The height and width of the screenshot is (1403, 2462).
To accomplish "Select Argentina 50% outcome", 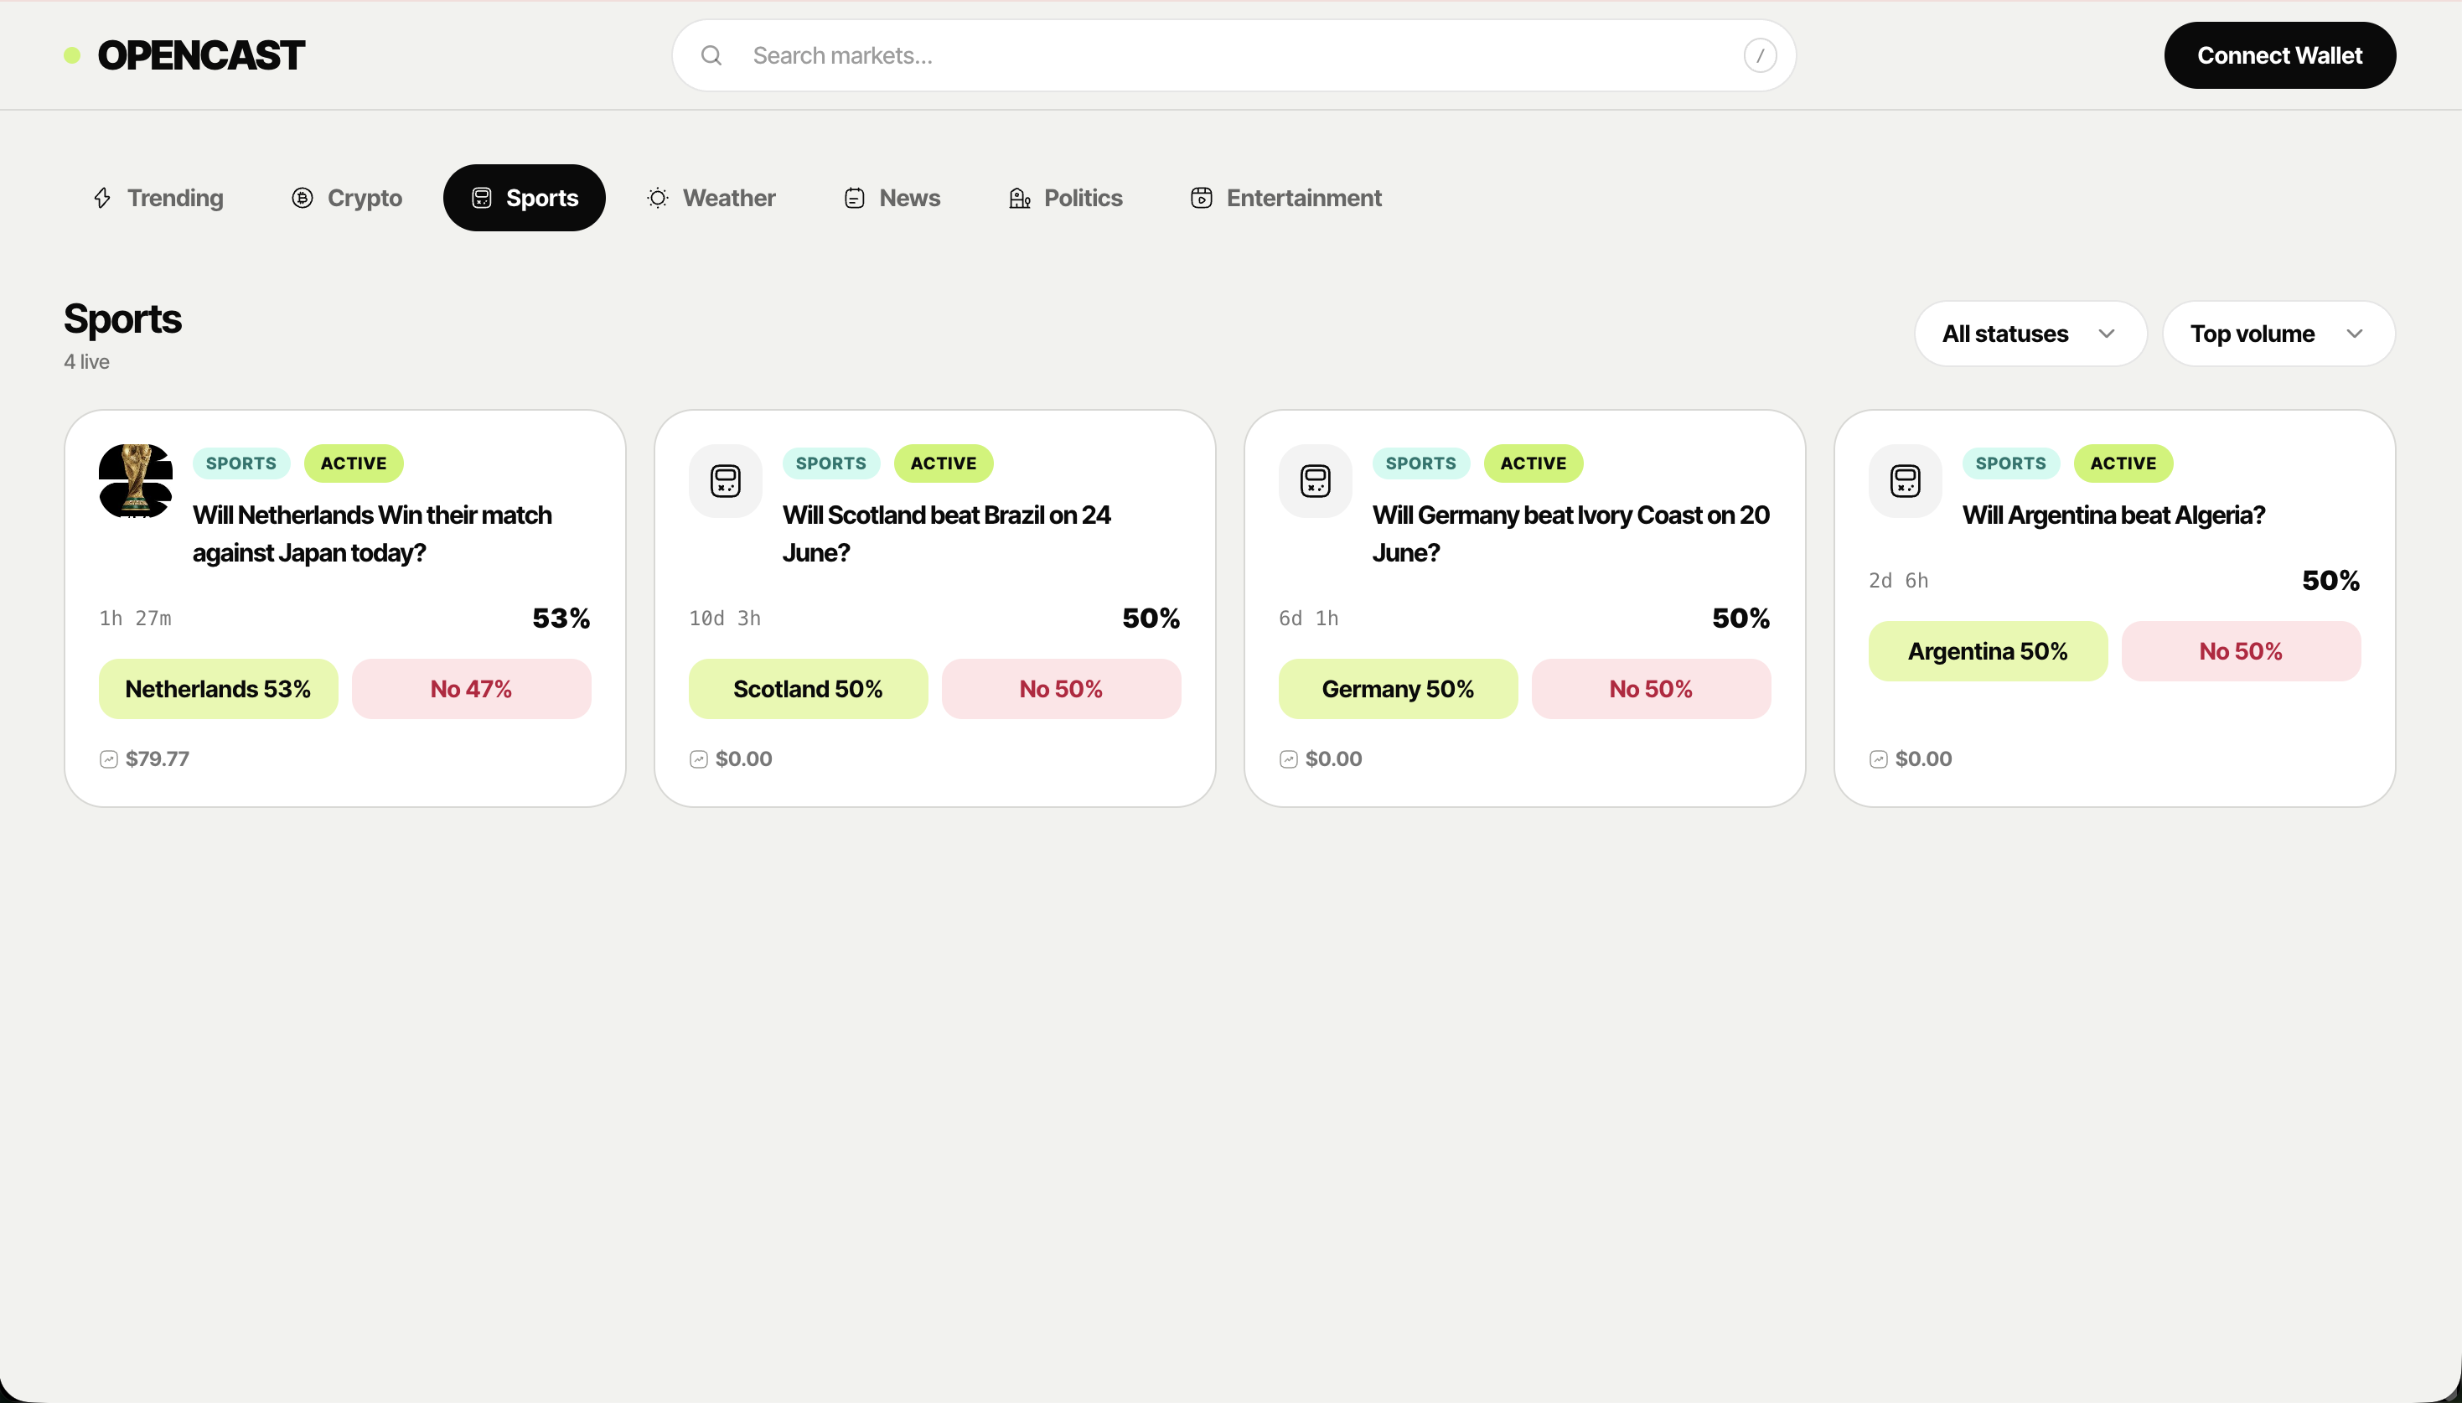I will (x=1988, y=651).
